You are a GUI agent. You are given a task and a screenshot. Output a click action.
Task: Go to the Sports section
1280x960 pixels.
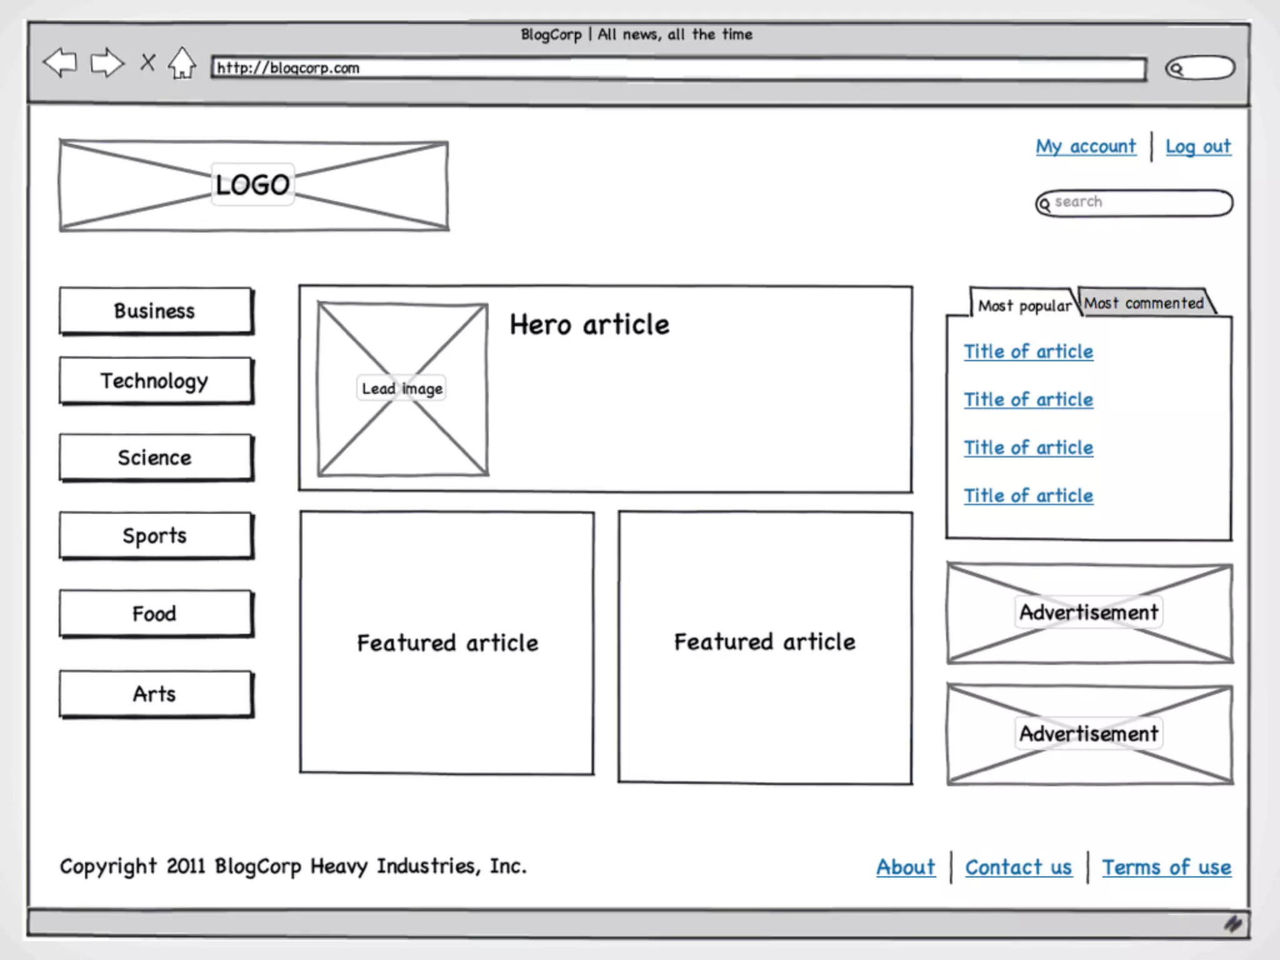pos(156,536)
